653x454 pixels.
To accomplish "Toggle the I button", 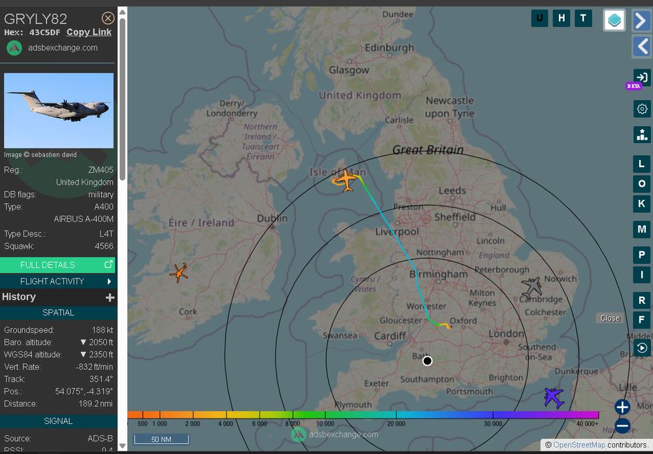I will [642, 275].
